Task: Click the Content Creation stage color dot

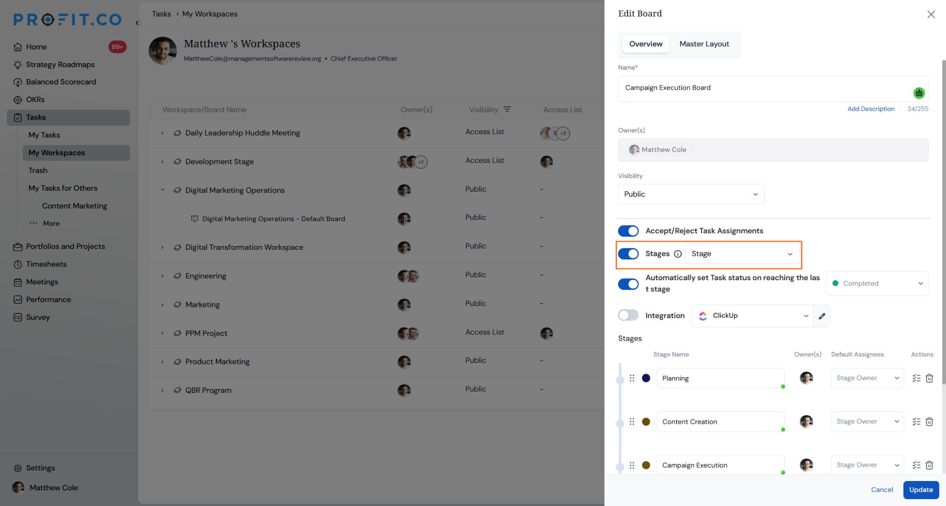Action: click(x=646, y=422)
